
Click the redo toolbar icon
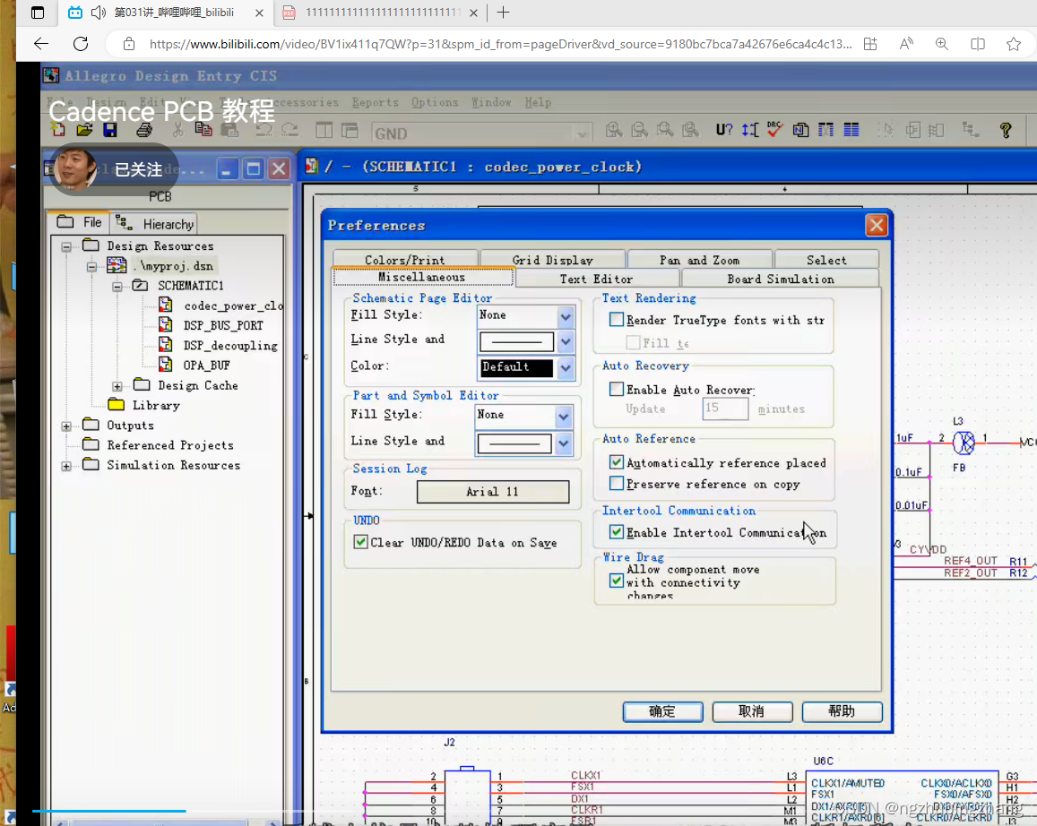[289, 130]
